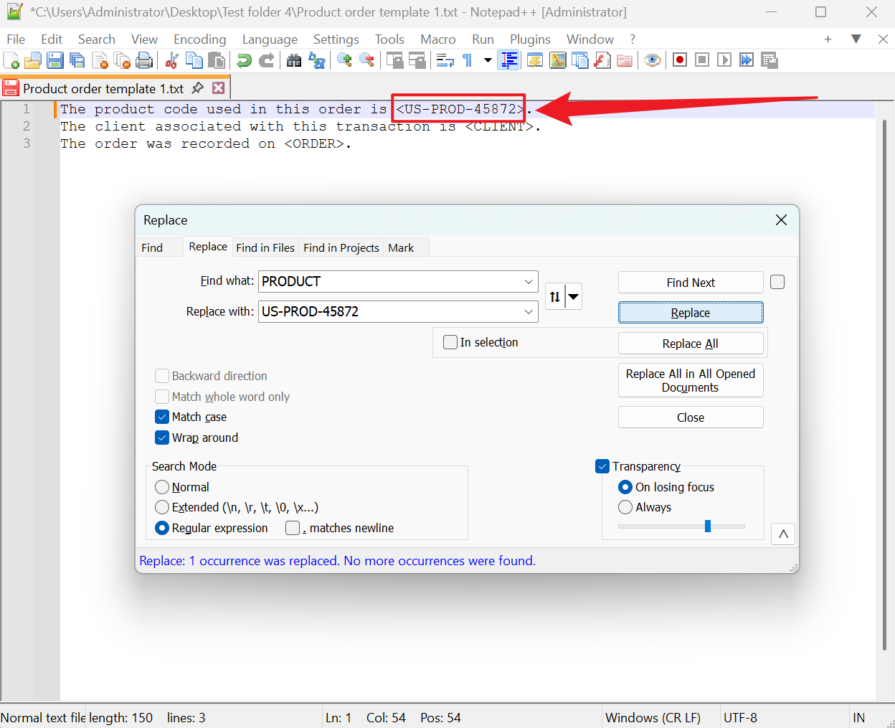The height and width of the screenshot is (728, 895).
Task: Start macro recording with red record icon
Action: click(x=679, y=60)
